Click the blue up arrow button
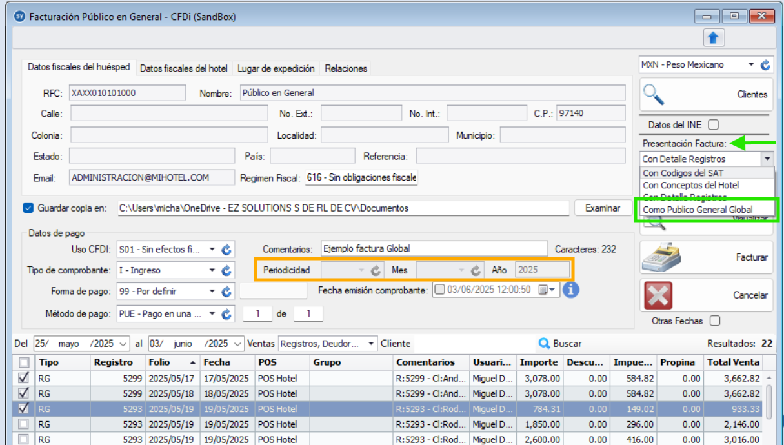 713,38
